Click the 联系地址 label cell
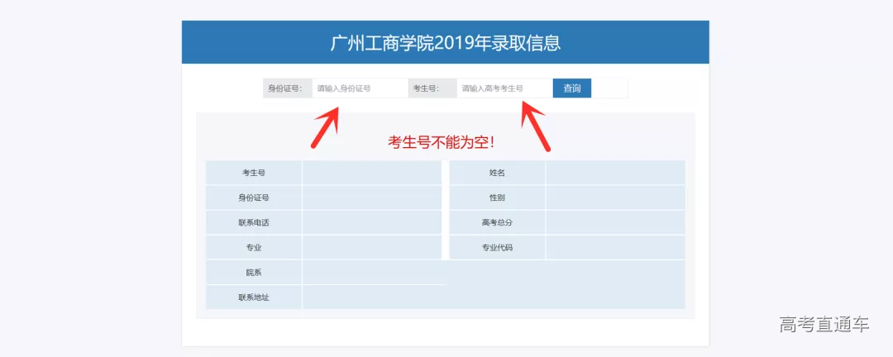Screen dimensions: 893x357 [x=254, y=297]
